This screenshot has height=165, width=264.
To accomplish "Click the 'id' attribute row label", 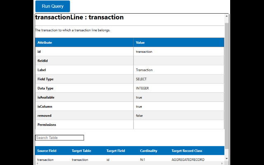I will (39, 52).
